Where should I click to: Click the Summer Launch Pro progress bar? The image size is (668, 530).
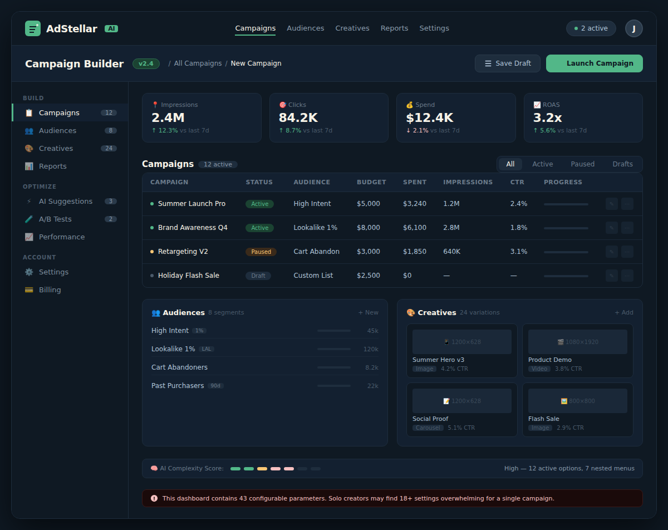pyautogui.click(x=566, y=204)
